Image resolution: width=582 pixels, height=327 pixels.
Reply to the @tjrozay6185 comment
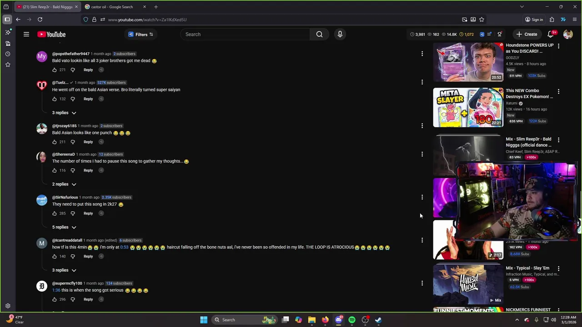click(88, 142)
